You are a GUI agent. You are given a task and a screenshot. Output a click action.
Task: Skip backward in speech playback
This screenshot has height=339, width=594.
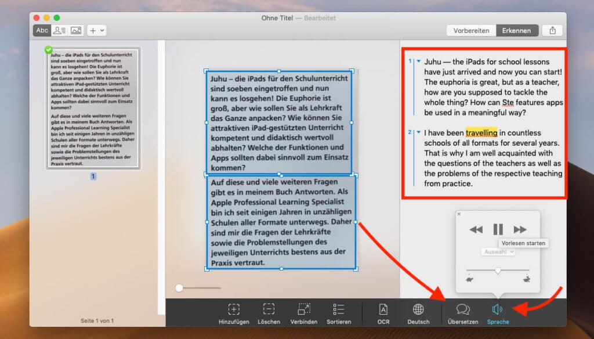476,229
